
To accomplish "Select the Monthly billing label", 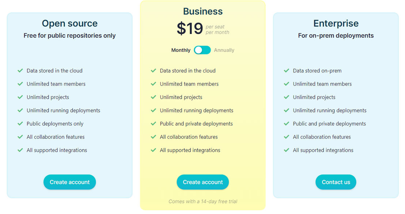I will click(x=181, y=50).
